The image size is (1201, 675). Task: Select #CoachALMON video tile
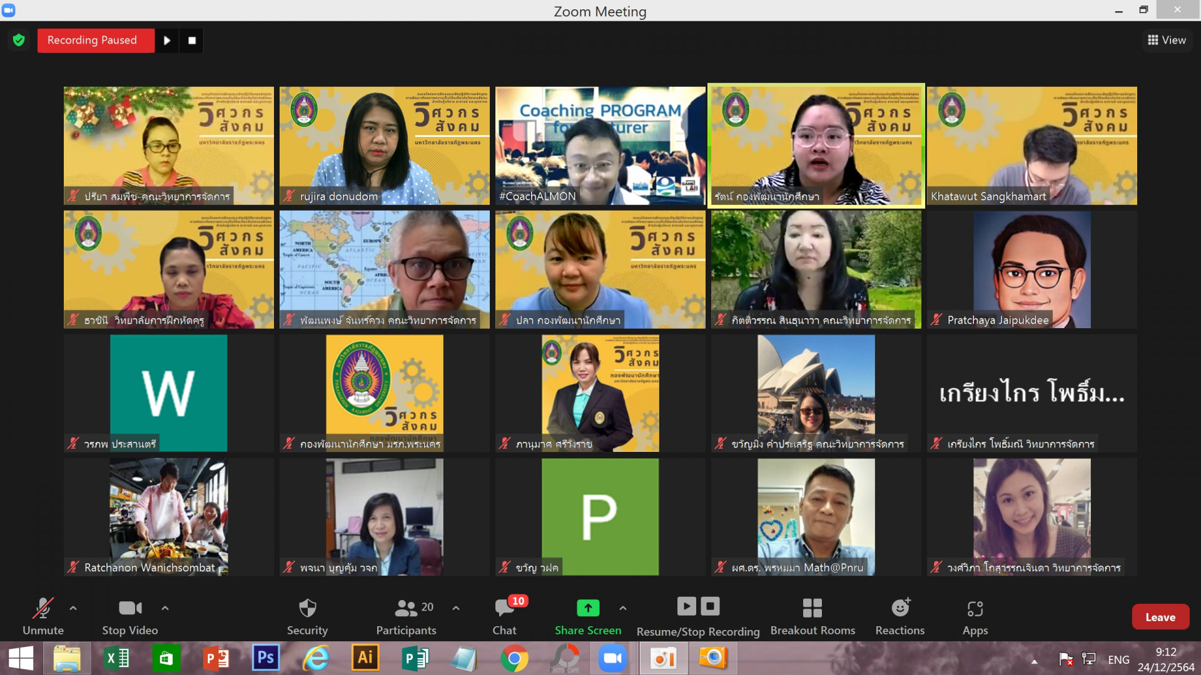pyautogui.click(x=600, y=146)
